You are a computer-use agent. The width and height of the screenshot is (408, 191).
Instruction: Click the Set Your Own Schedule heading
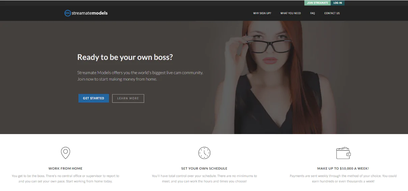(204, 168)
